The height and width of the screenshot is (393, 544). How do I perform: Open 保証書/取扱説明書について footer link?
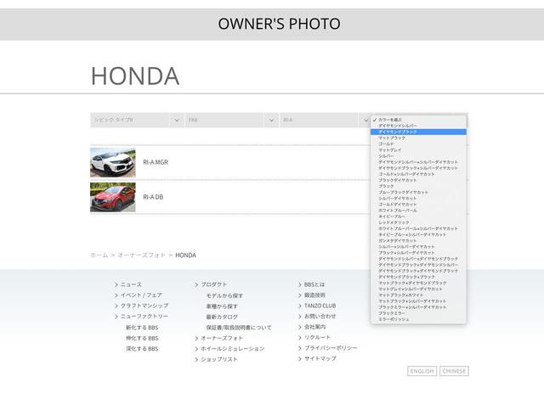(x=239, y=328)
